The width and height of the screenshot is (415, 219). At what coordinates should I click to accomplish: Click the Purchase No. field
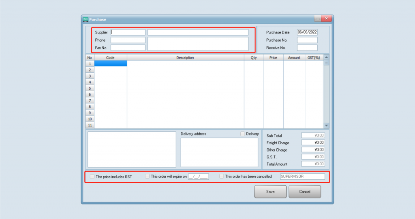click(x=307, y=40)
